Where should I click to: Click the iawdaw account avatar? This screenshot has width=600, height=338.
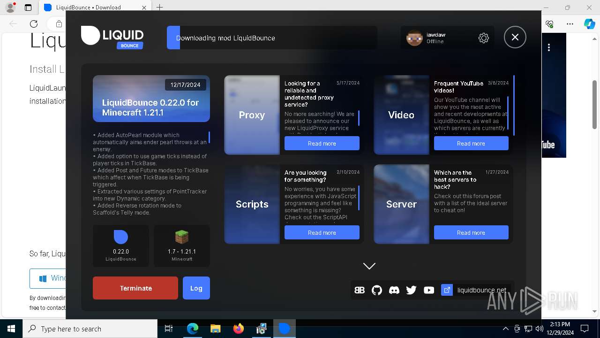pos(414,38)
